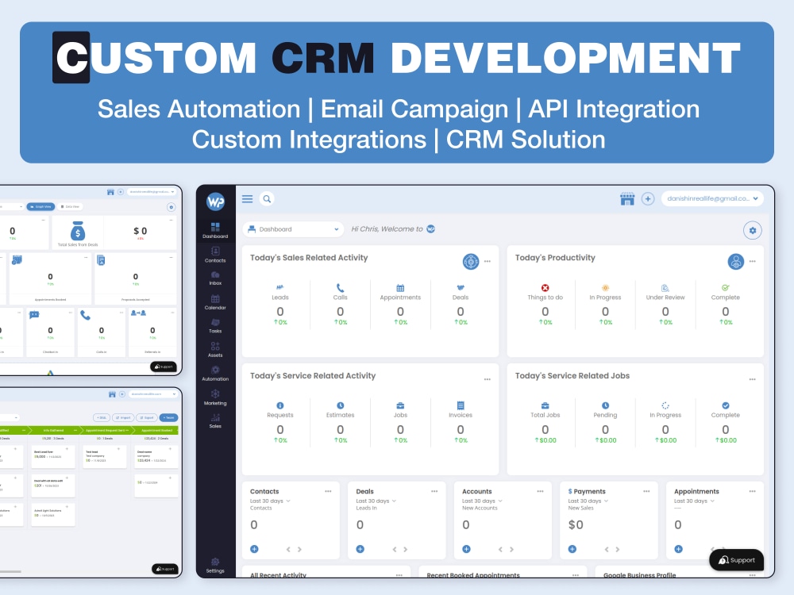Click the blue button in pipeline preview toolbar
The width and height of the screenshot is (794, 595).
(x=169, y=418)
